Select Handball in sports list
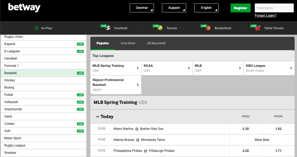The image size is (297, 157). point(43,59)
